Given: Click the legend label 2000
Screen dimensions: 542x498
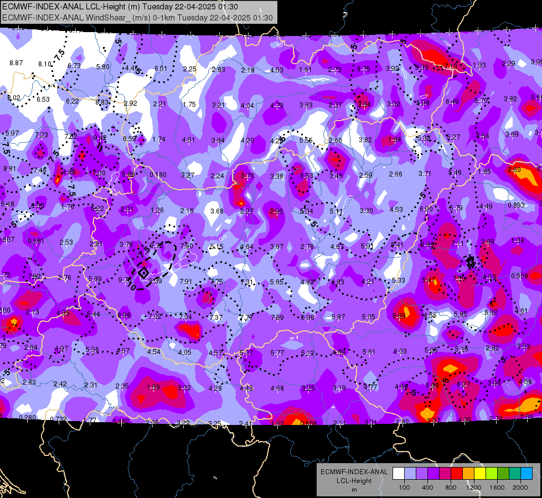Looking at the screenshot, I should coord(520,487).
